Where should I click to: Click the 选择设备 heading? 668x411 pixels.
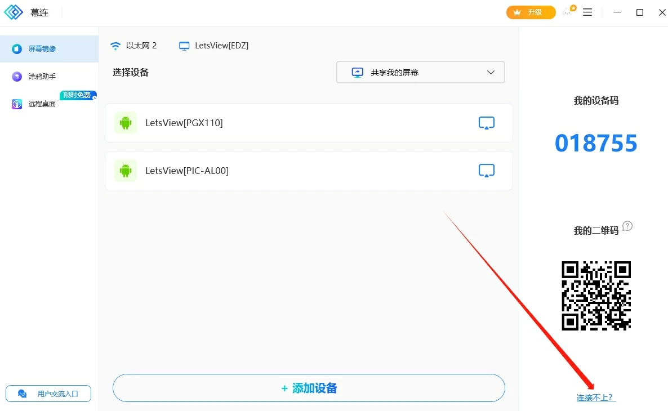(x=130, y=73)
